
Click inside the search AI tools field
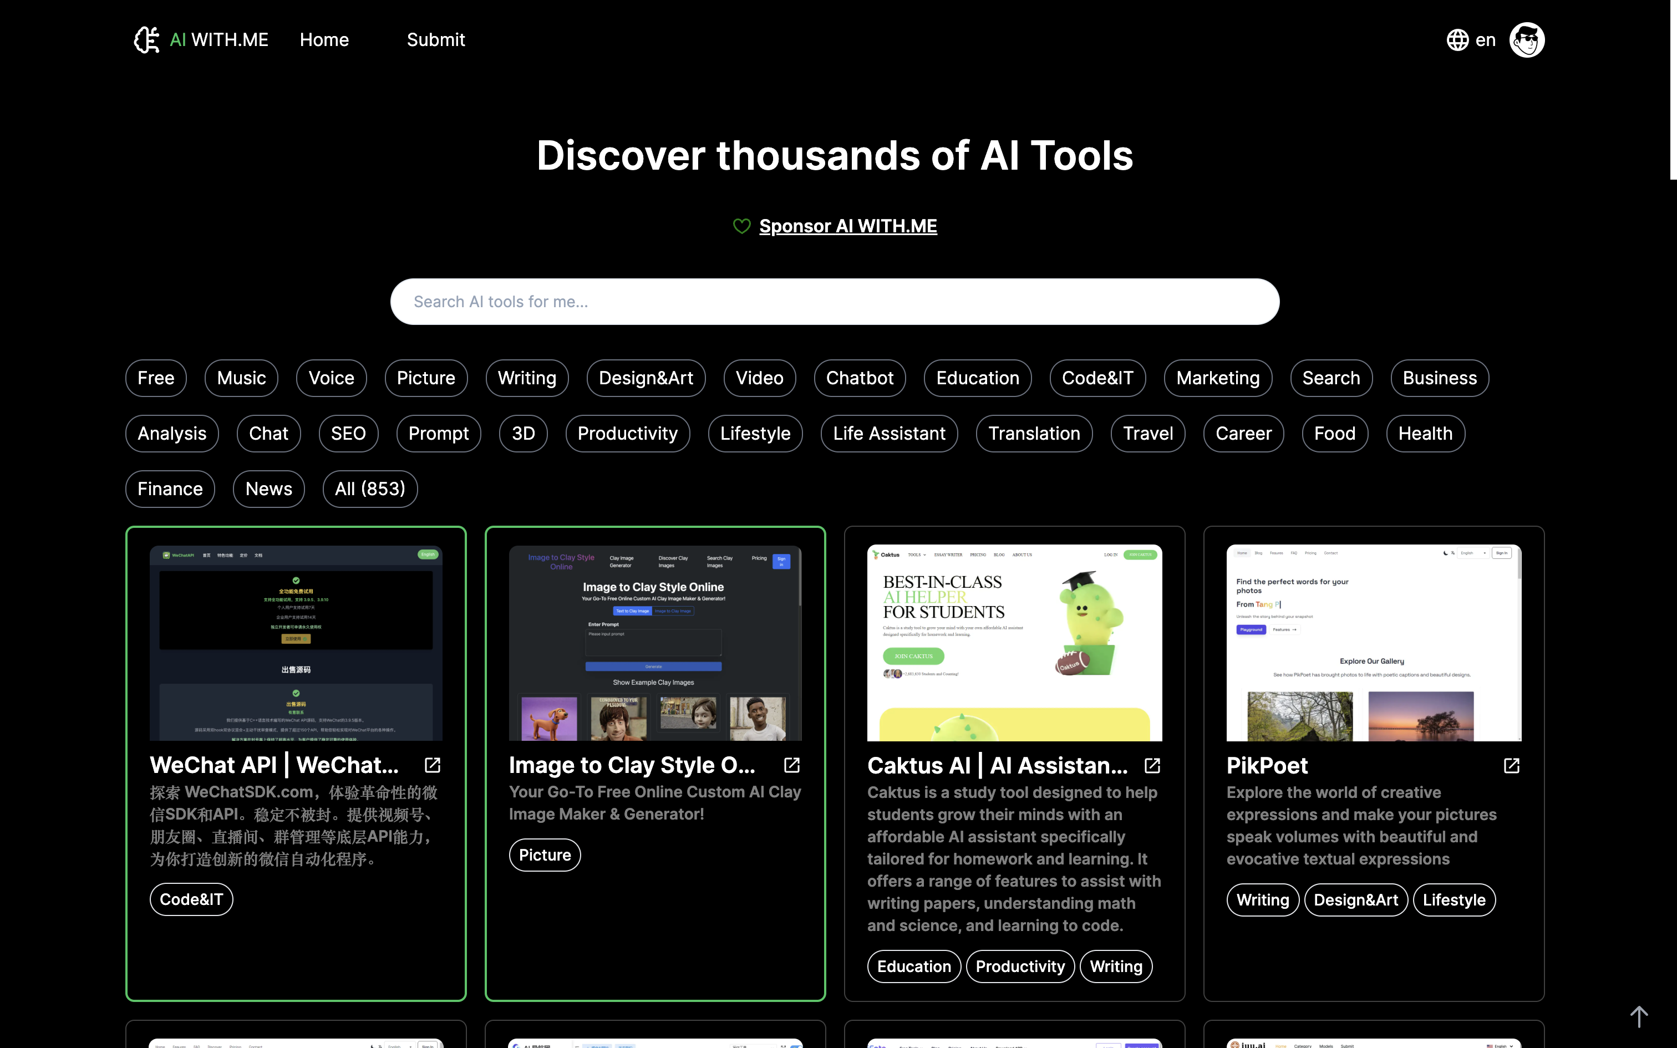pyautogui.click(x=834, y=302)
